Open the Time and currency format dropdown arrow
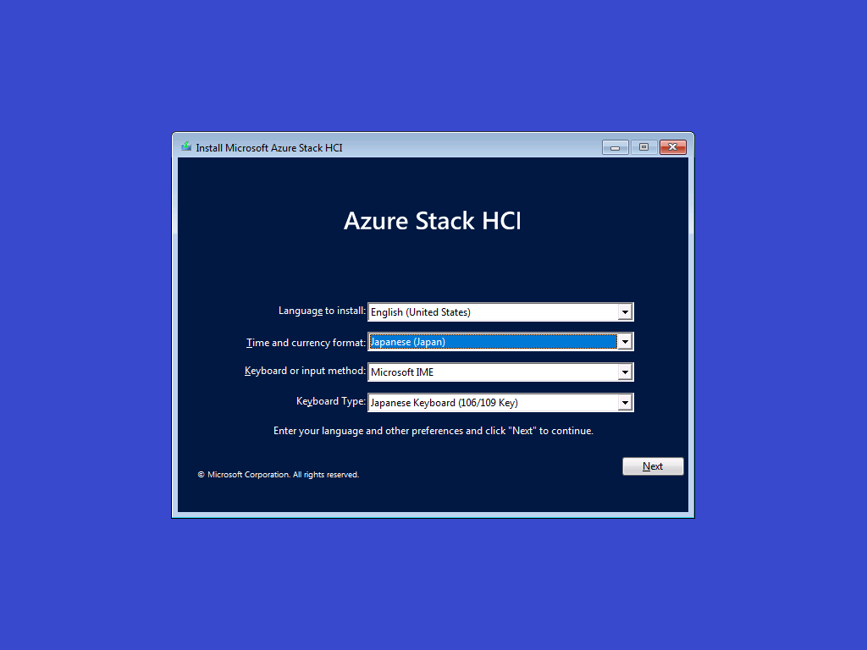867x650 pixels. (626, 342)
